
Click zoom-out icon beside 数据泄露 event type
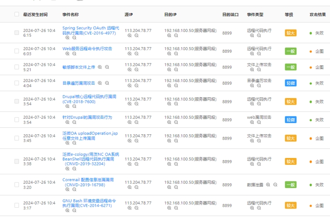pos(275,185)
